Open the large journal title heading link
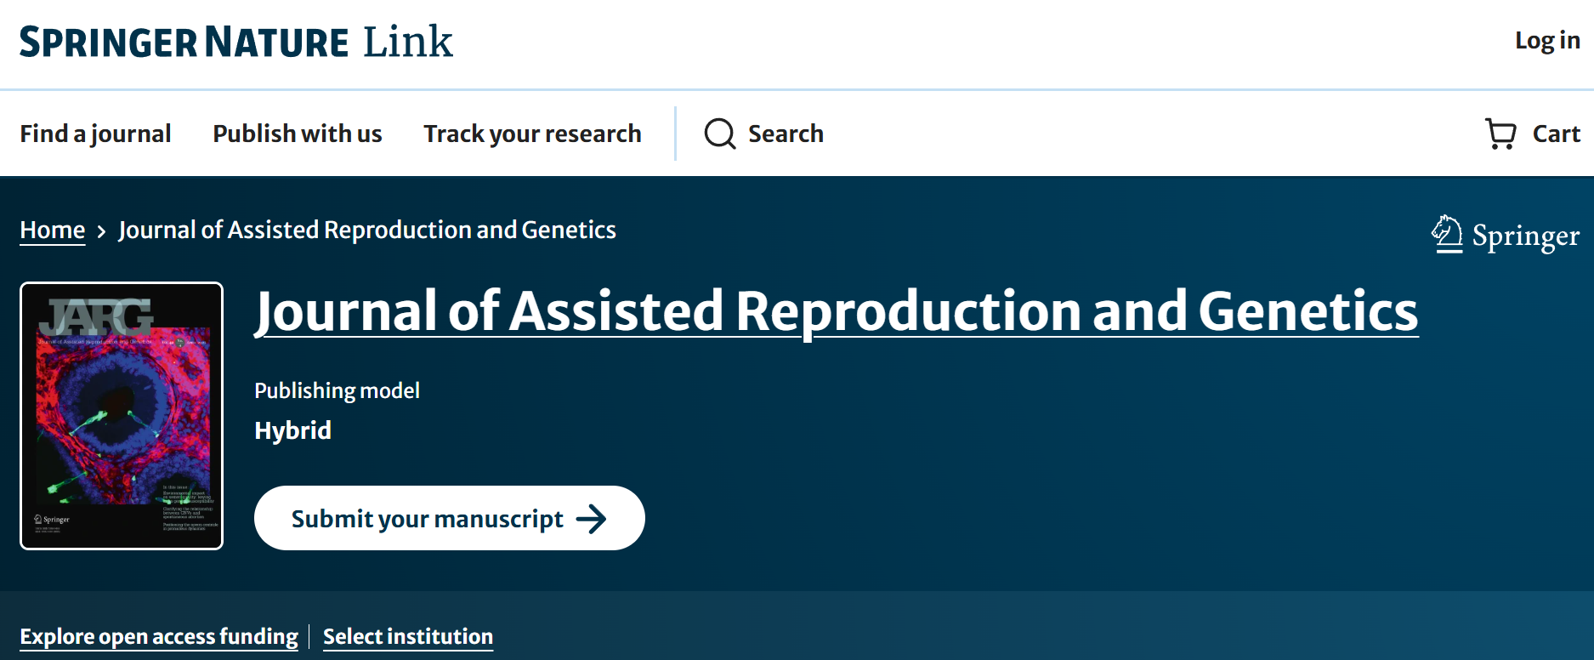1594x660 pixels. point(837,311)
